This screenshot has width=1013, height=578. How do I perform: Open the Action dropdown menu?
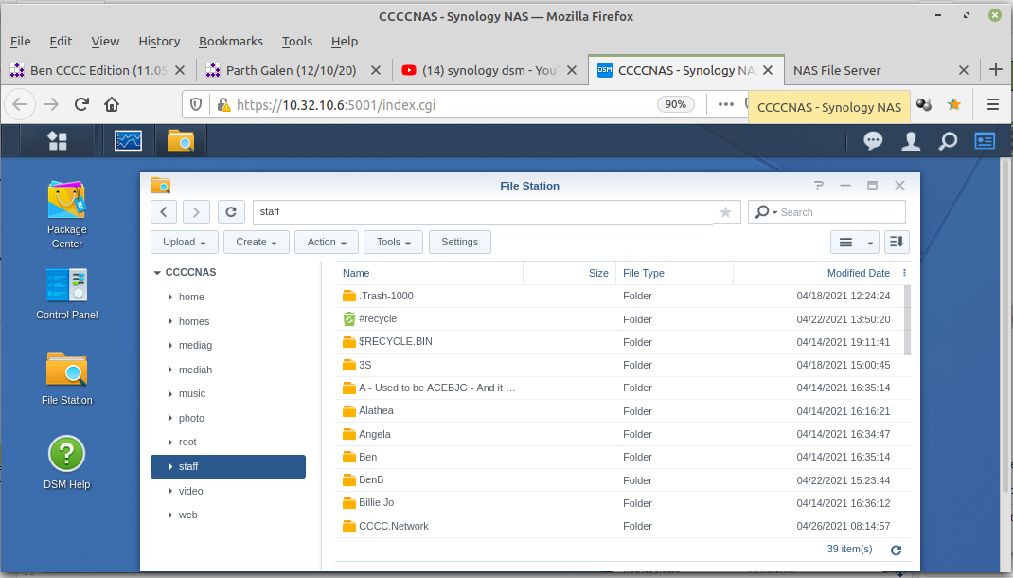pyautogui.click(x=327, y=242)
